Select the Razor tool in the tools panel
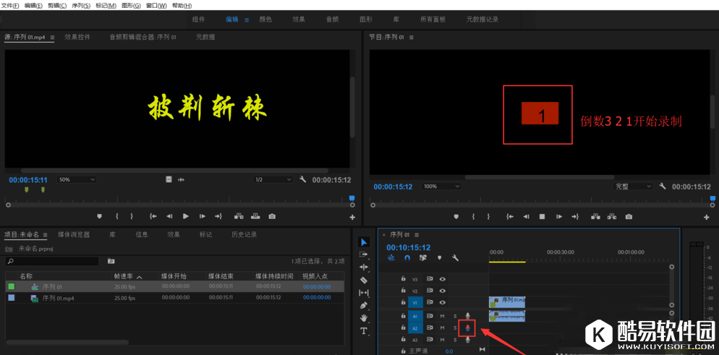Viewport: 719px width, 355px height. click(364, 280)
